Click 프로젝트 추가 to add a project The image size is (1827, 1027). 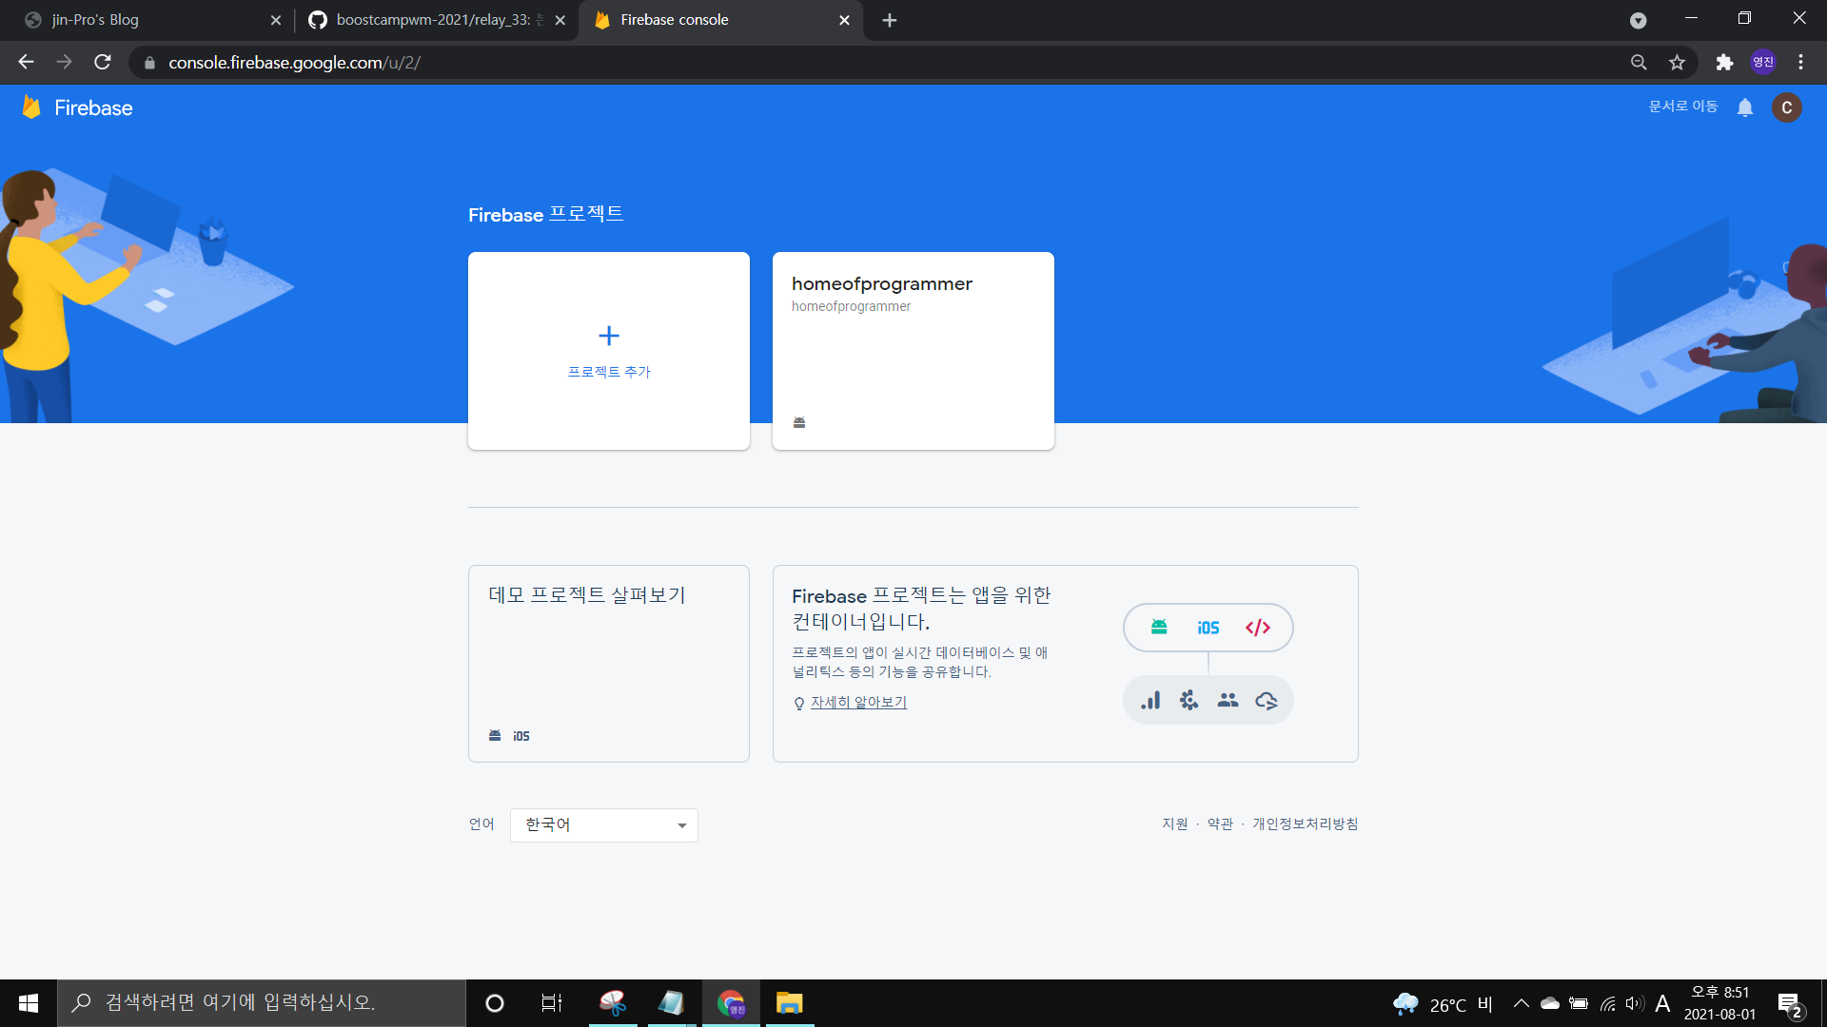pyautogui.click(x=608, y=350)
